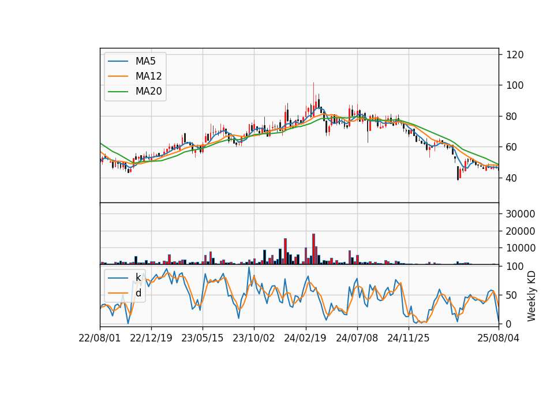Click the 22/08/01 date tick label
This screenshot has height=398, width=554.
click(100, 338)
